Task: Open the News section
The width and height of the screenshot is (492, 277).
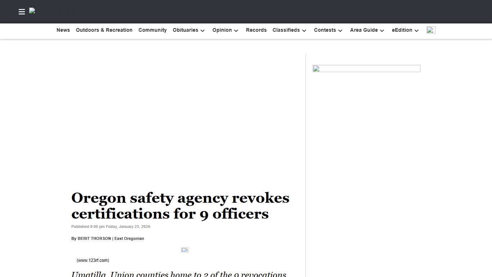Action: [63, 30]
